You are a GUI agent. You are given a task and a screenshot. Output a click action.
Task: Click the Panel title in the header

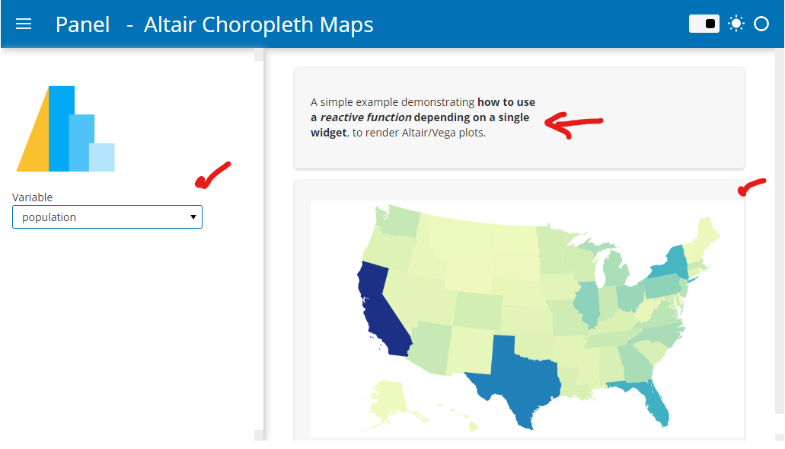[x=82, y=24]
